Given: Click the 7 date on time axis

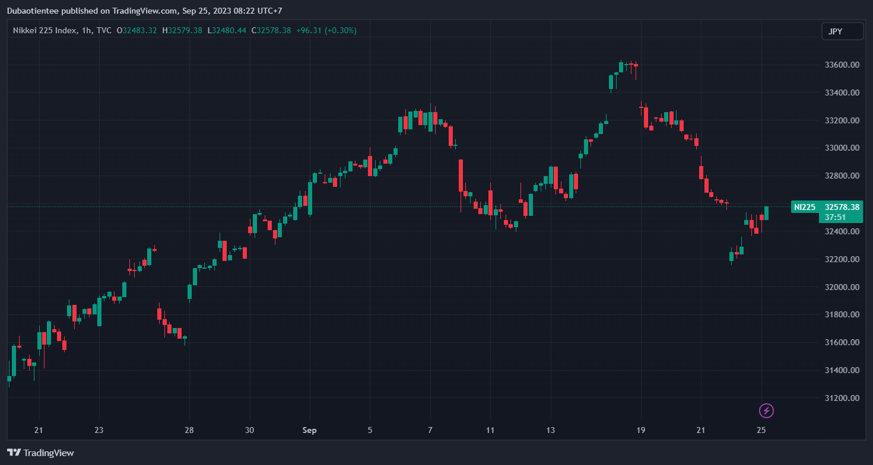Looking at the screenshot, I should click(x=430, y=430).
